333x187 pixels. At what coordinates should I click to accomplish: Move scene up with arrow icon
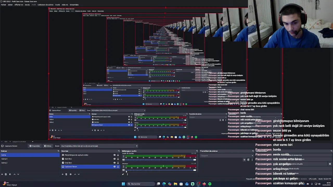(x=14, y=174)
